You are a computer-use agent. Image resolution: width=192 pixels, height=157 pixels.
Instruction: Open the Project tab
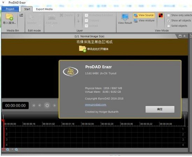click(10, 9)
